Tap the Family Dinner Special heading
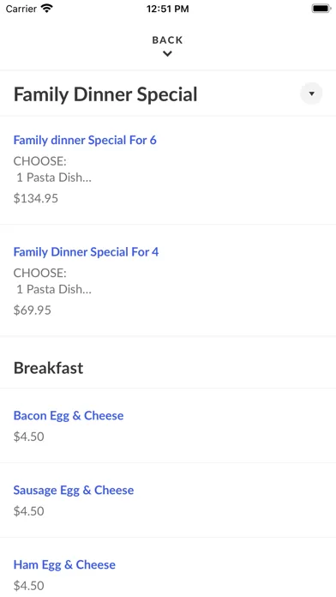 point(105,94)
